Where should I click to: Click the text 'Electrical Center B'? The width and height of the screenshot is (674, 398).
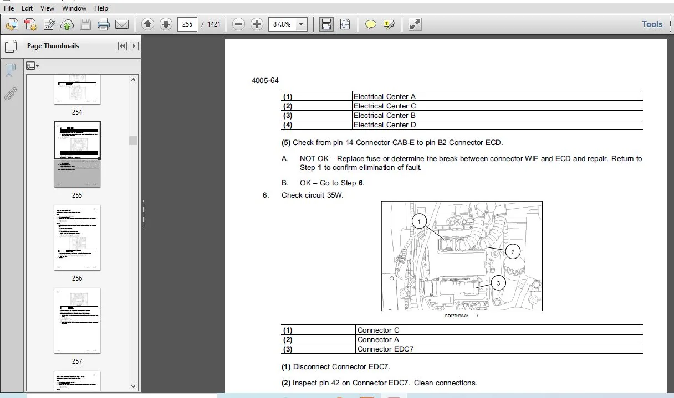click(384, 115)
